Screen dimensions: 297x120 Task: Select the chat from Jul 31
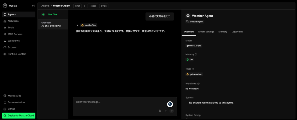tap(52, 24)
